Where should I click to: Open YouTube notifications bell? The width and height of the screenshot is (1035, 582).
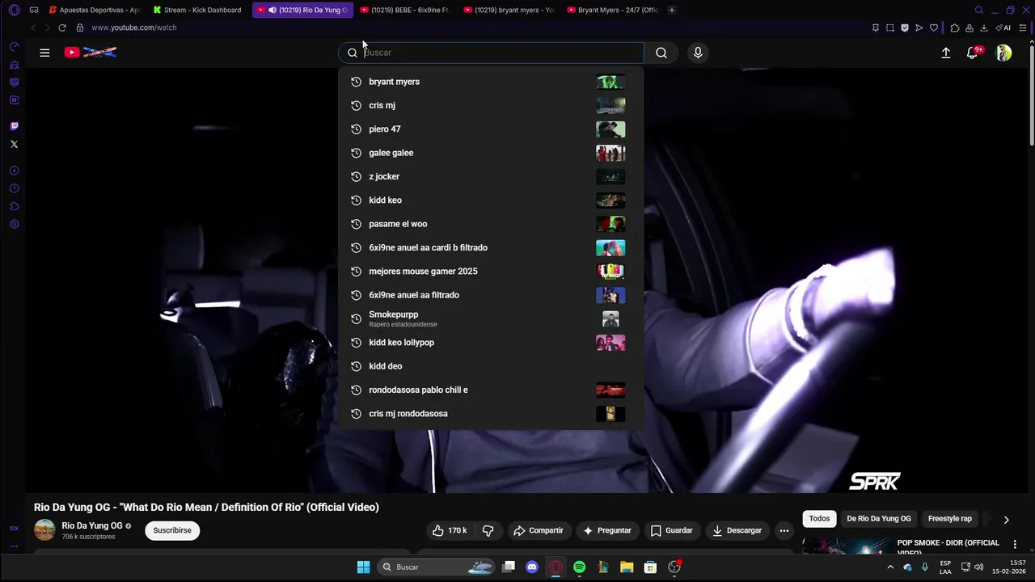click(x=973, y=53)
